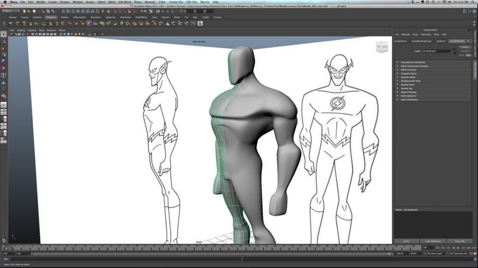Click the ViewCube in the viewport

pyautogui.click(x=382, y=47)
